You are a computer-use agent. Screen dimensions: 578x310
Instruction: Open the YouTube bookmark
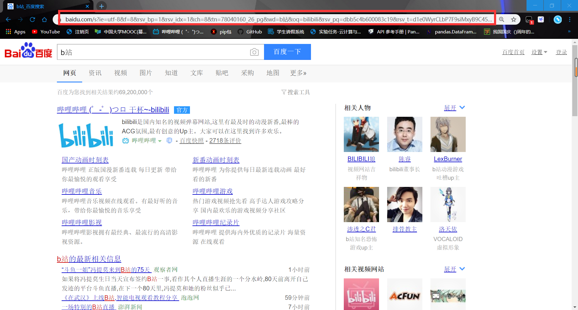tap(46, 32)
